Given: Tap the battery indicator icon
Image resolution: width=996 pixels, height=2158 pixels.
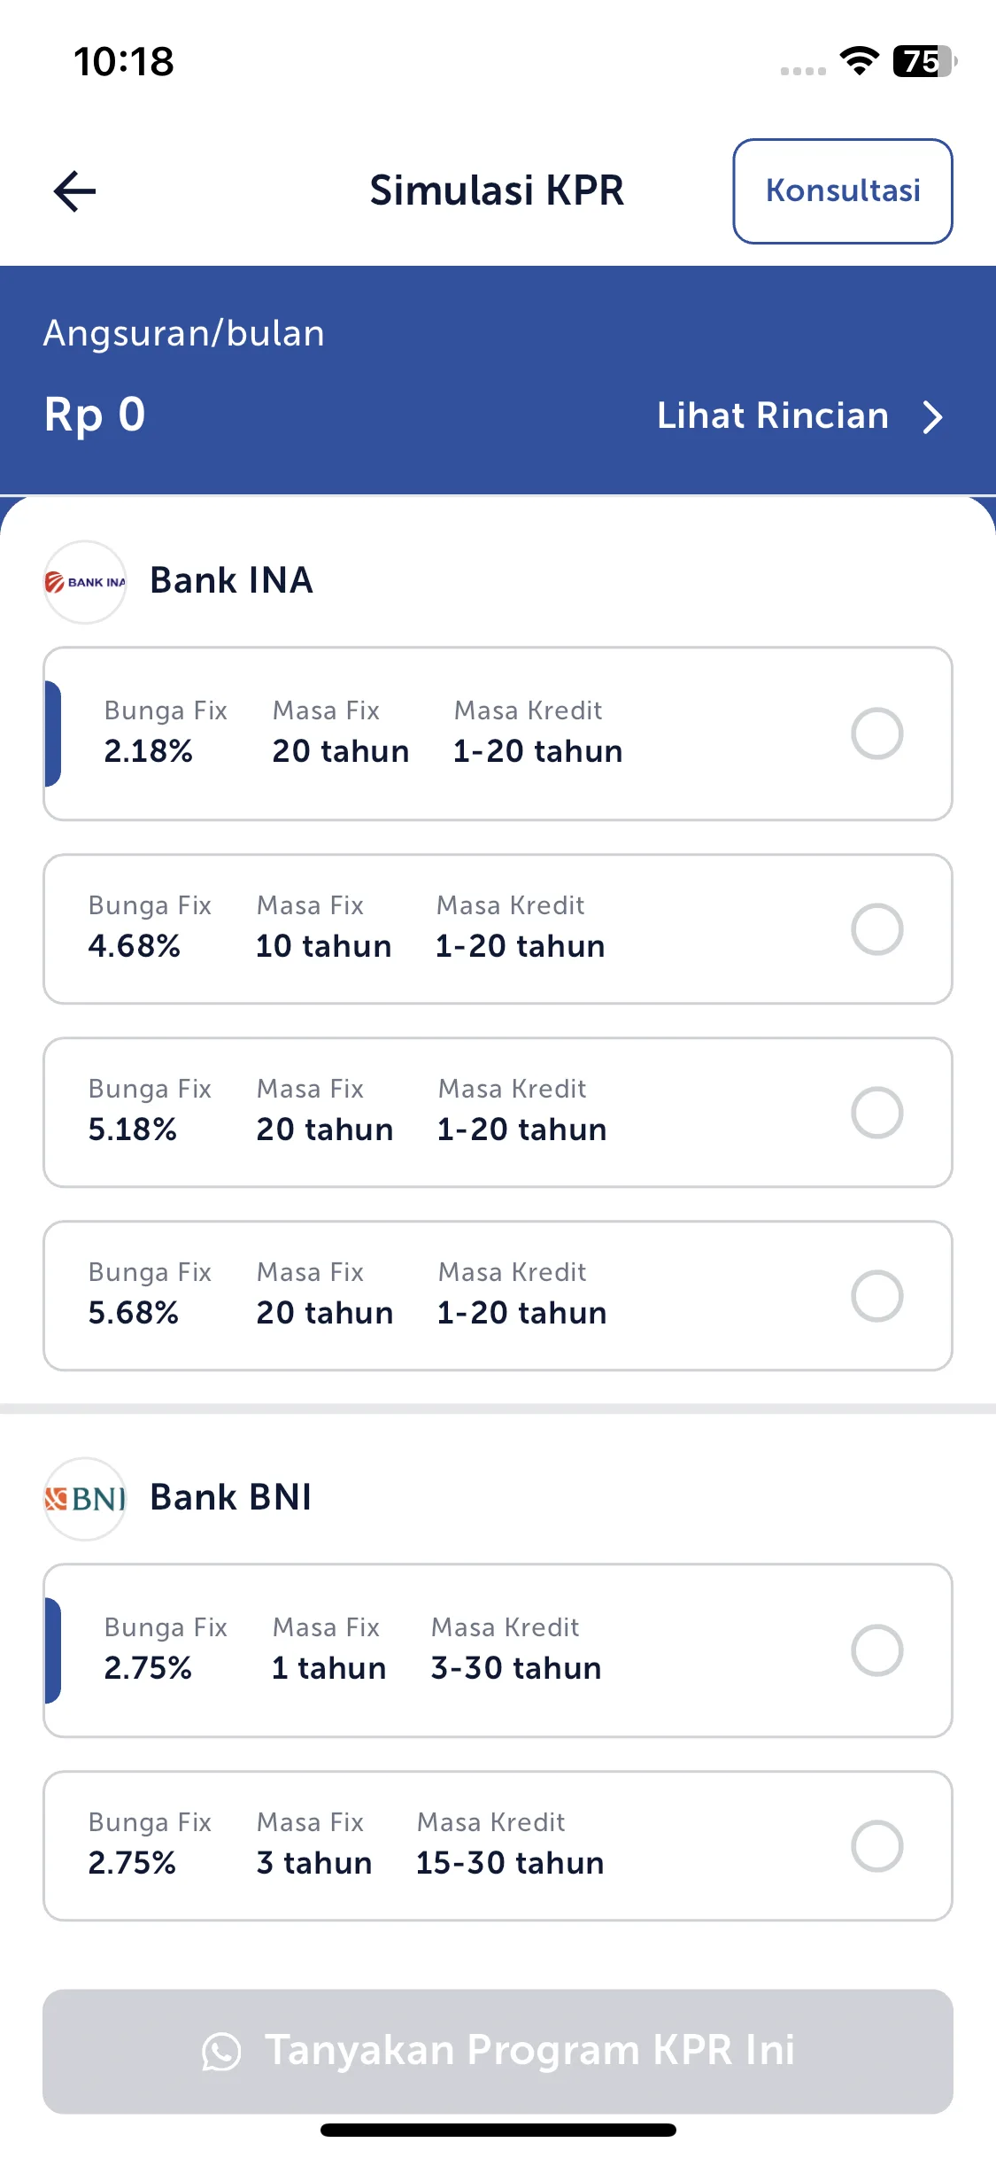Looking at the screenshot, I should click(925, 61).
